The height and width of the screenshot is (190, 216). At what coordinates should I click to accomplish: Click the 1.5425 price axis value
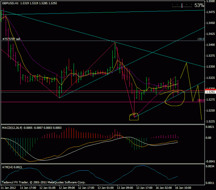pos(210,34)
